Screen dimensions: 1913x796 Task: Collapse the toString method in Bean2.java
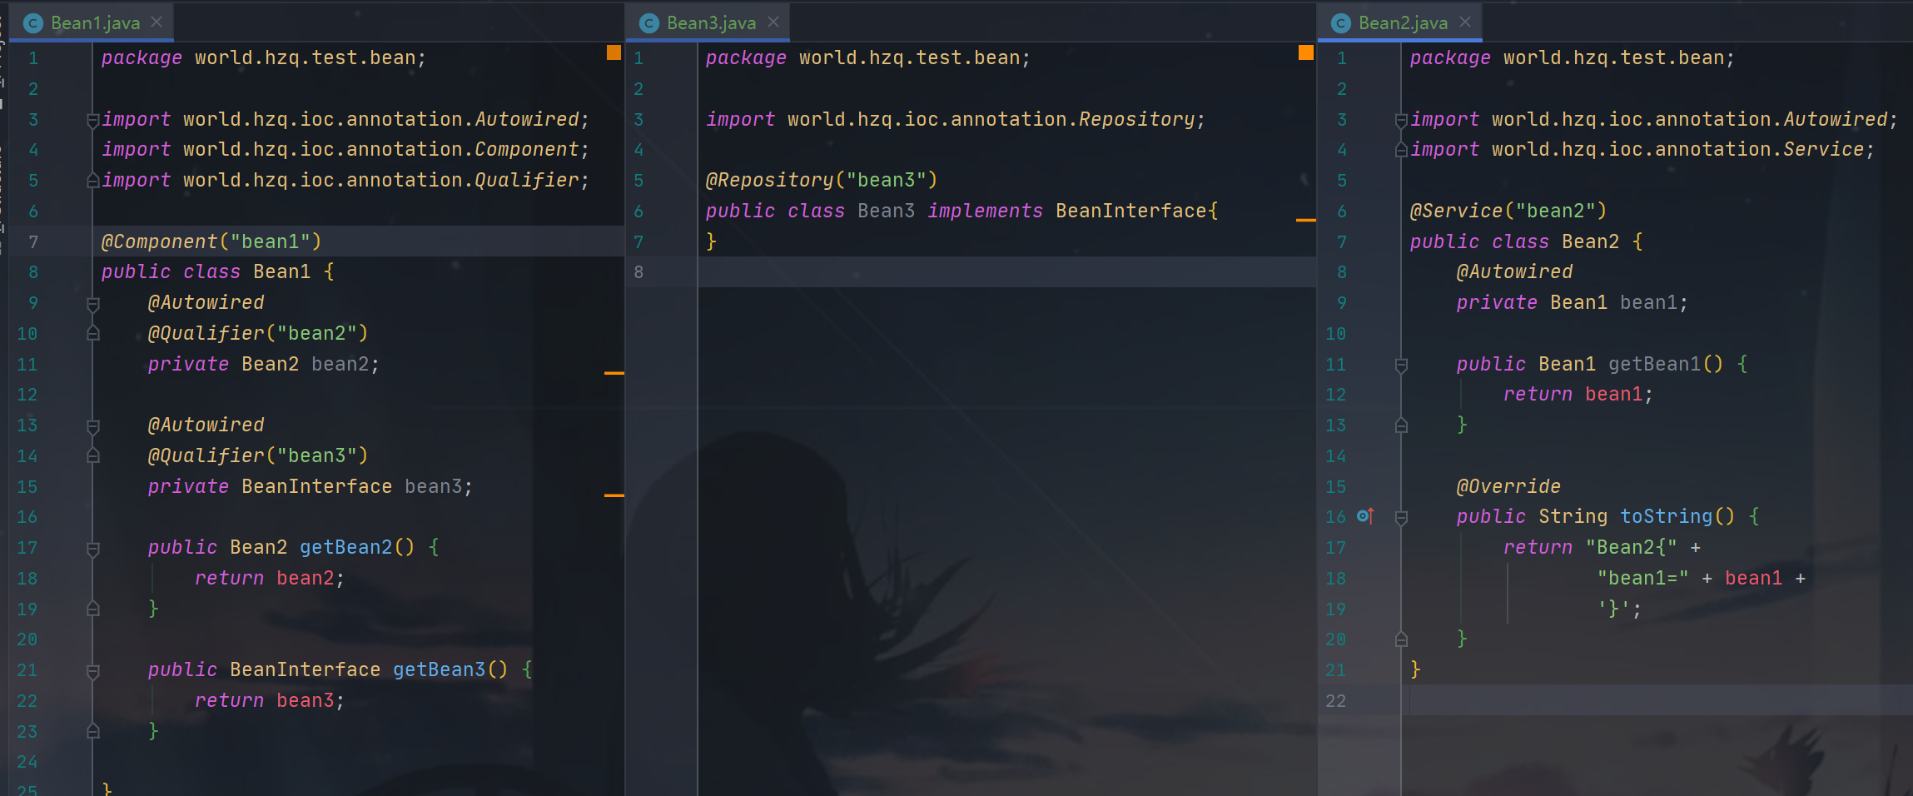[x=1401, y=516]
